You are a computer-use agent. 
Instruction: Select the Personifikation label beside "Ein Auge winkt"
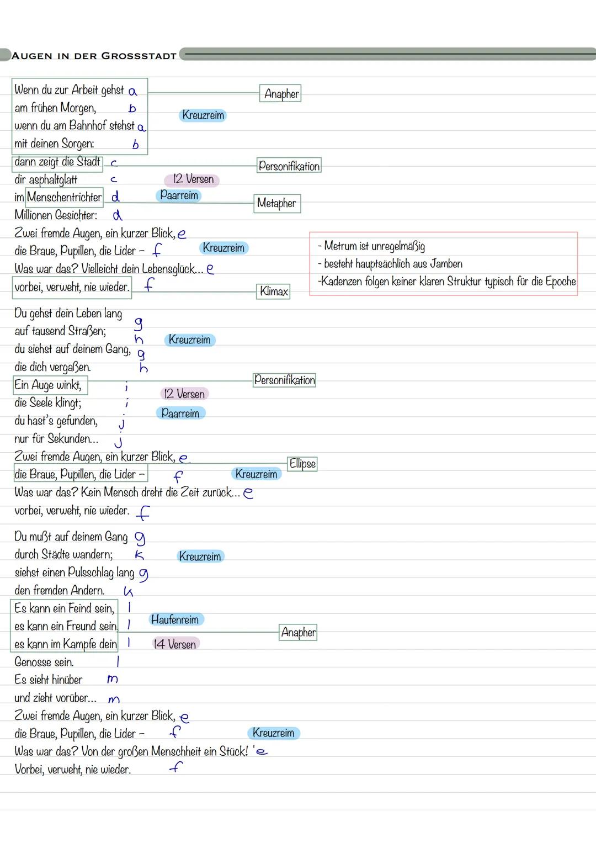click(x=284, y=380)
